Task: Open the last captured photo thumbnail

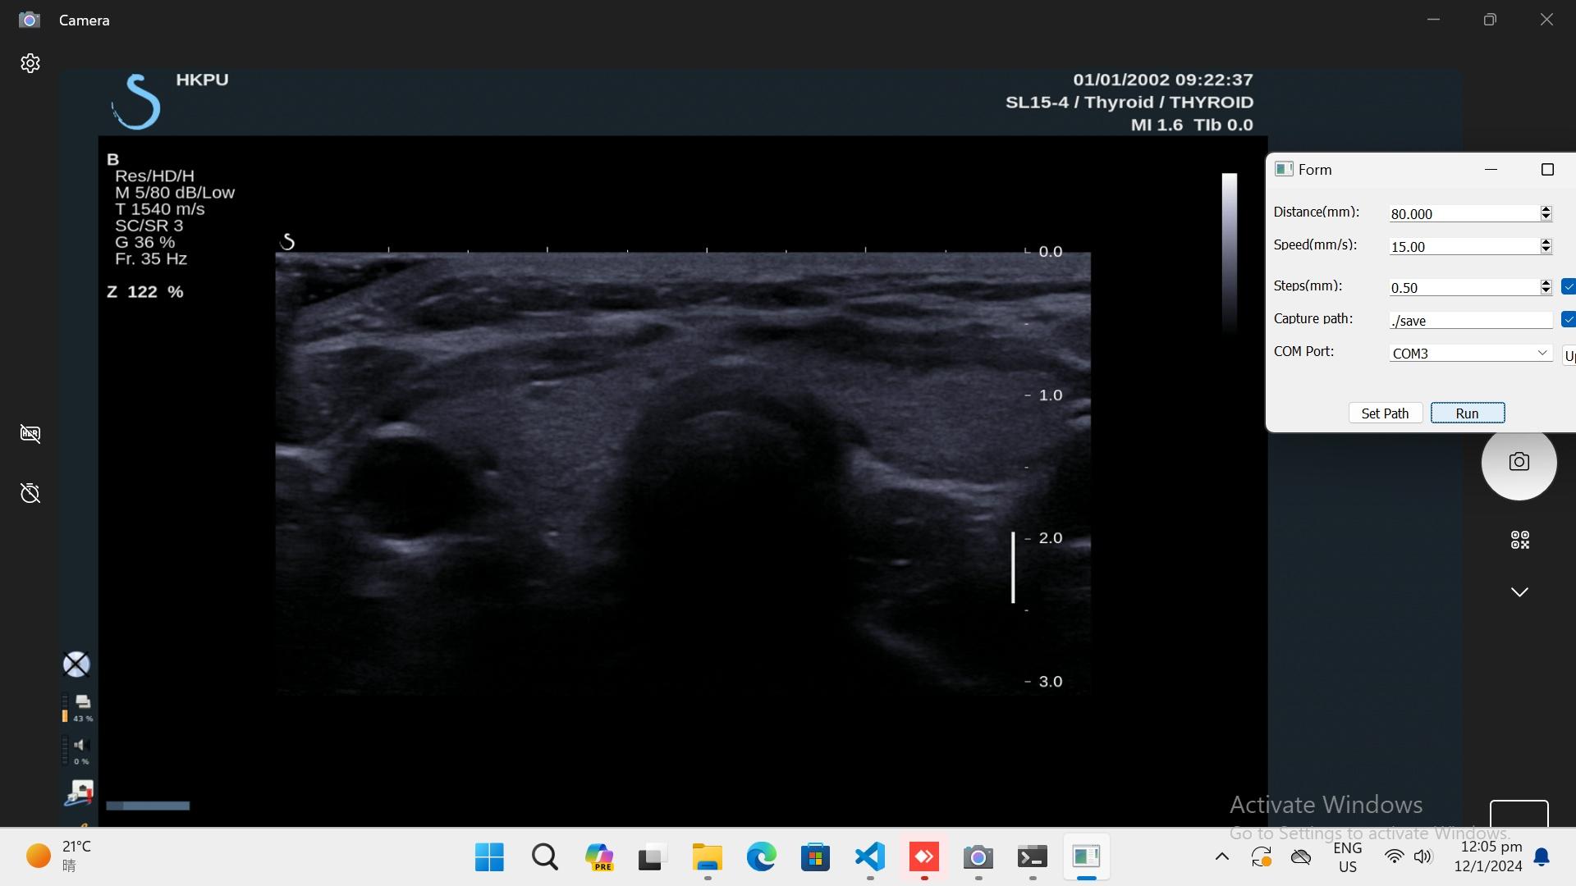Action: (x=1519, y=813)
